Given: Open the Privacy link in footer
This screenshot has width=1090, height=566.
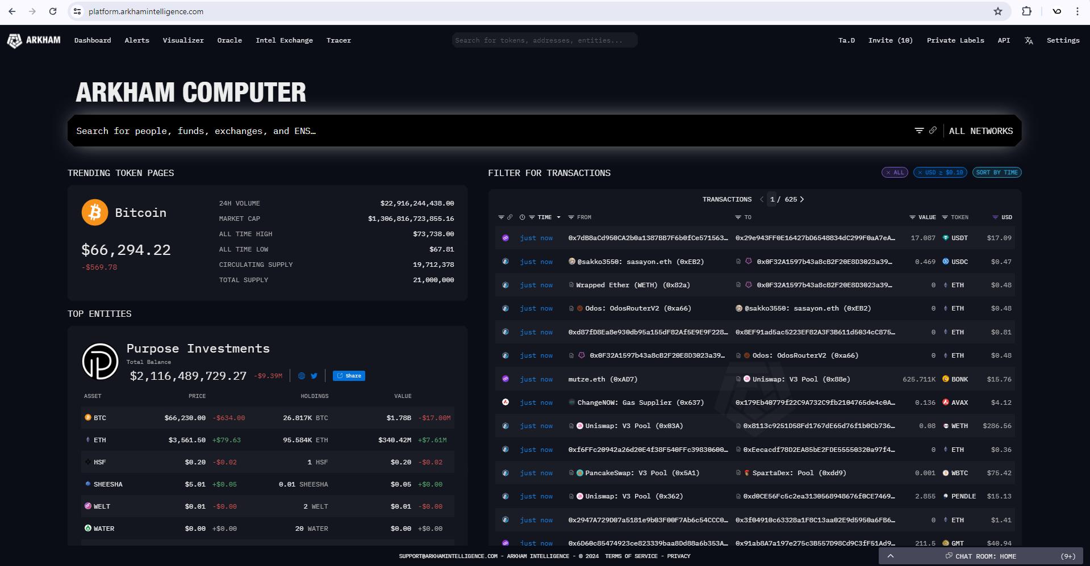Looking at the screenshot, I should tap(679, 556).
